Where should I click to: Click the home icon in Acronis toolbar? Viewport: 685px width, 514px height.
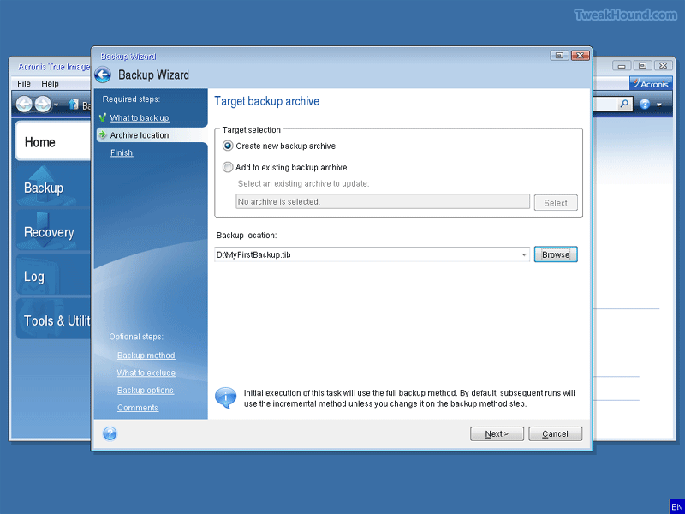click(x=74, y=104)
